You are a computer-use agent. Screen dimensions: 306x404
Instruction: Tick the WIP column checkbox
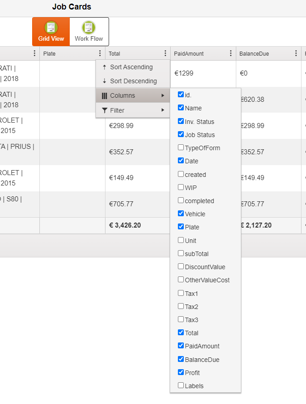coord(181,187)
